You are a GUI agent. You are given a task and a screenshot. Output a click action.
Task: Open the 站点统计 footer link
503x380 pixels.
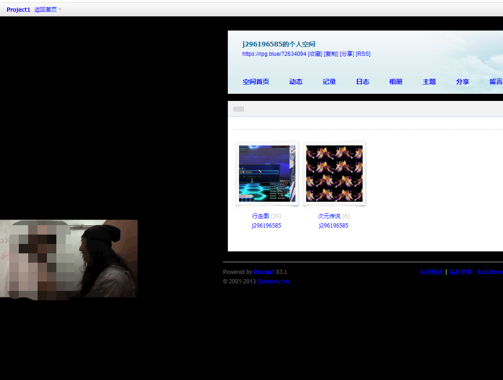point(431,272)
